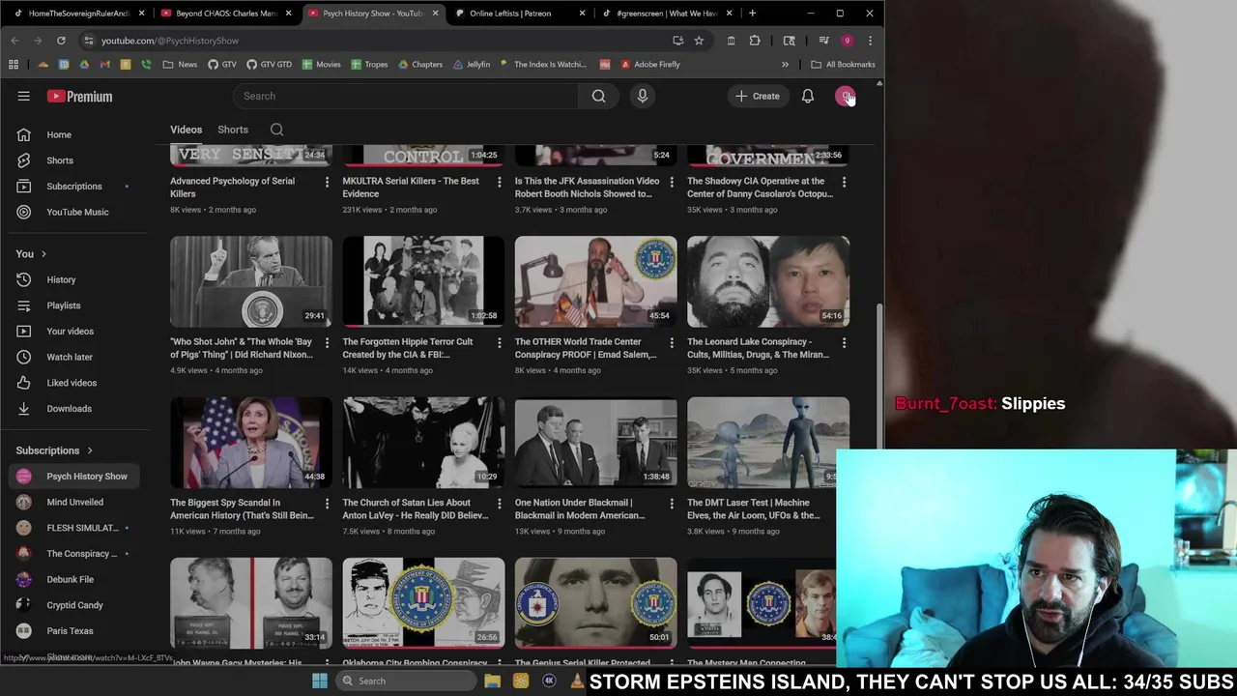This screenshot has width=1237, height=696.
Task: Show hidden bookmarks with chevron button
Action: [x=785, y=65]
